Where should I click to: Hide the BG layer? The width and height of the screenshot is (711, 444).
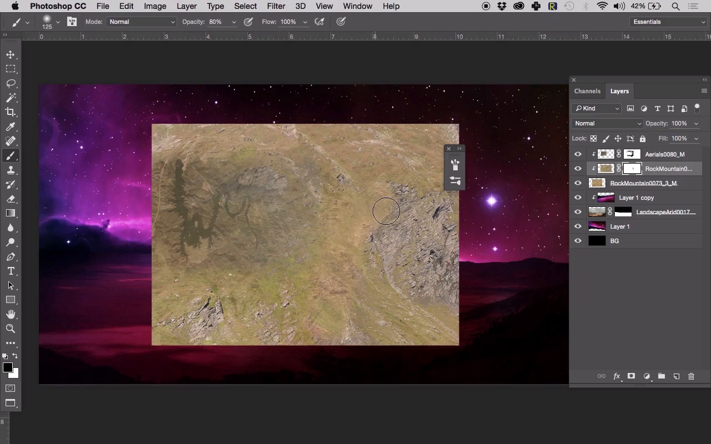[x=578, y=241]
